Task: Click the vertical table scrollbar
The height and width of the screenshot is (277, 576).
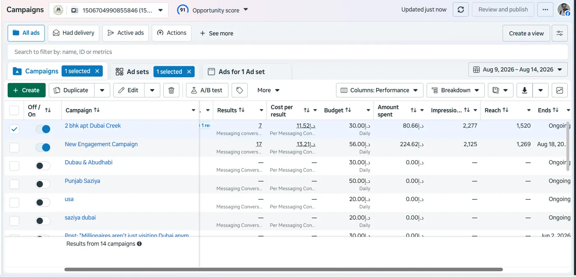Action: (569, 146)
